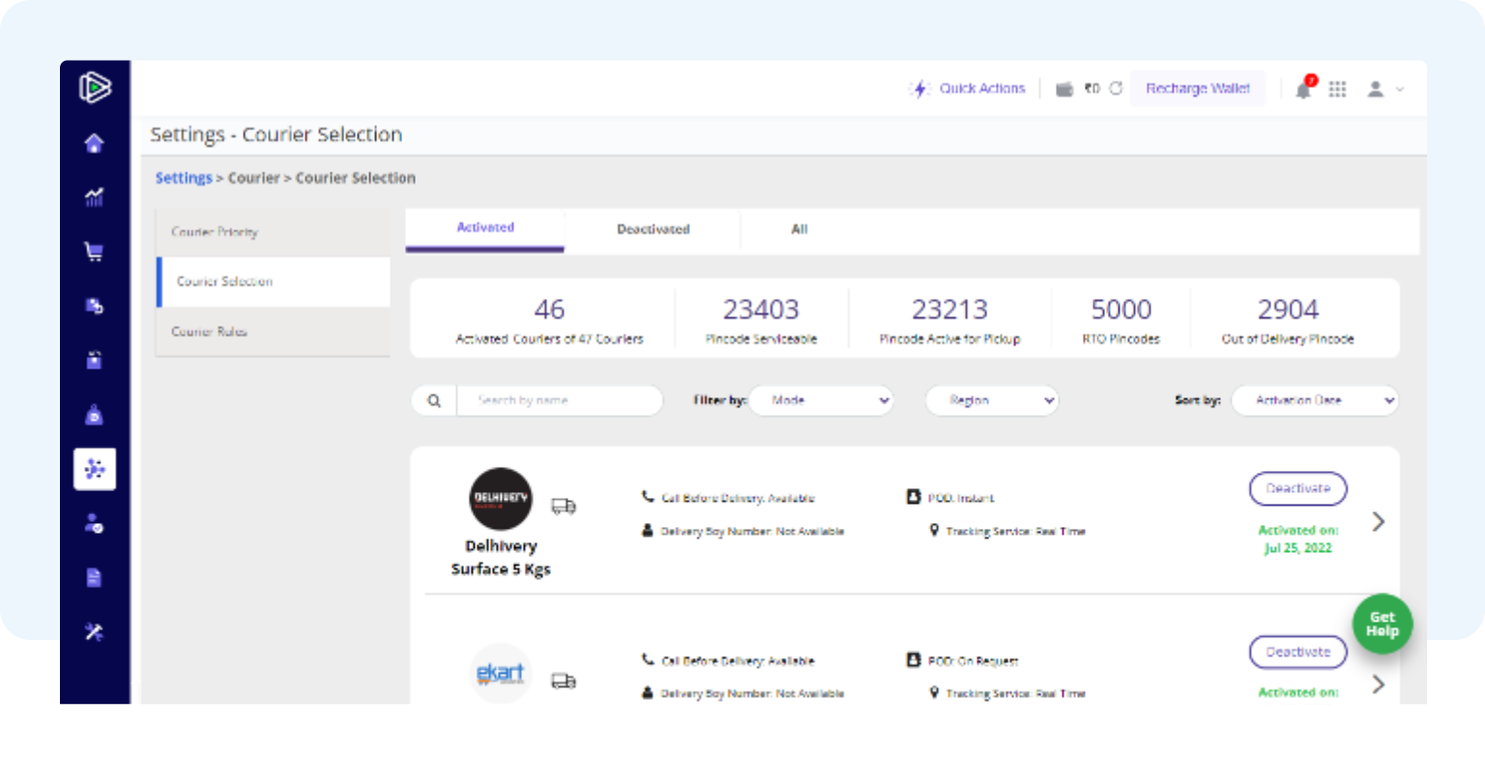Click Delhivery's Delivery Boy Number: Not Available text
This screenshot has height=757, width=1485.
point(752,532)
